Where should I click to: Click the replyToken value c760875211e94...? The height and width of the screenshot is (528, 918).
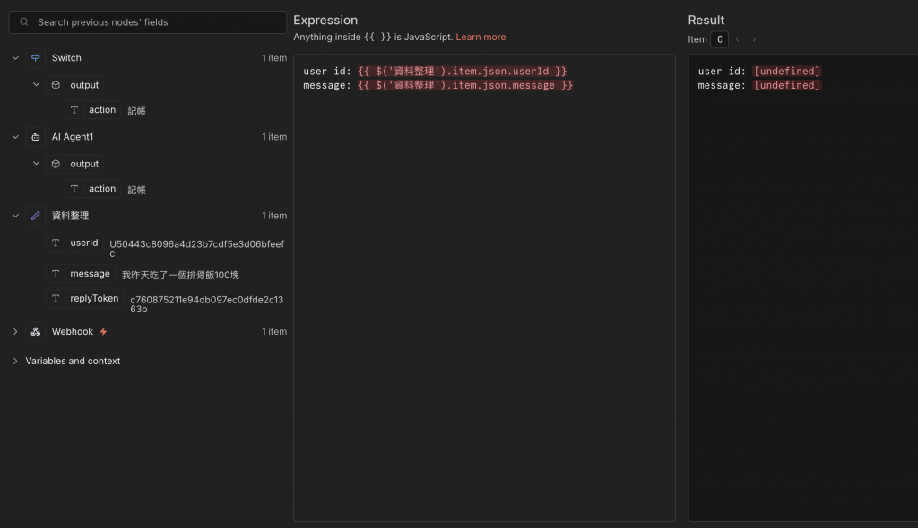tap(207, 304)
